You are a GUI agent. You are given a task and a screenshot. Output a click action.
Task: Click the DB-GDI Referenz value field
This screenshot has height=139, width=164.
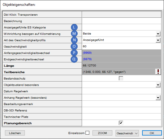[x=121, y=110]
